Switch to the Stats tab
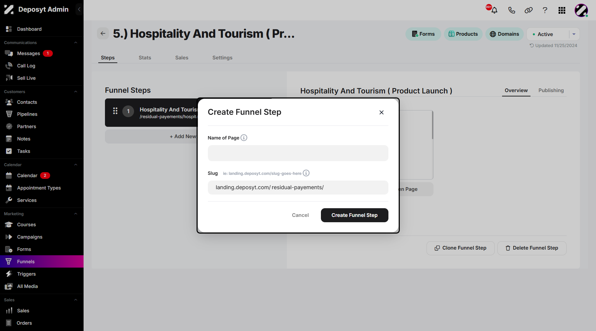 (145, 58)
